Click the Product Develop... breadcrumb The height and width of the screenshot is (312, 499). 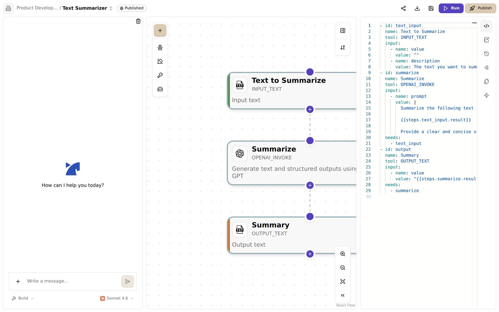37,8
